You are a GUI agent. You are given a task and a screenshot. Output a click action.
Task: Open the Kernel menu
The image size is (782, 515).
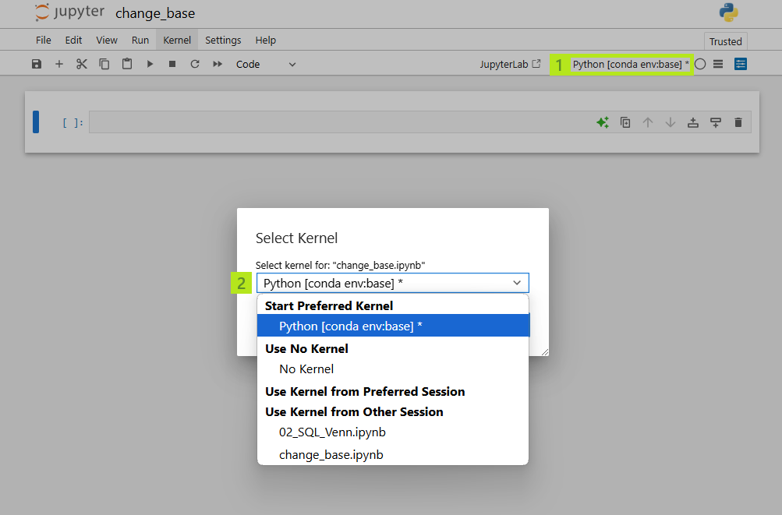click(177, 40)
